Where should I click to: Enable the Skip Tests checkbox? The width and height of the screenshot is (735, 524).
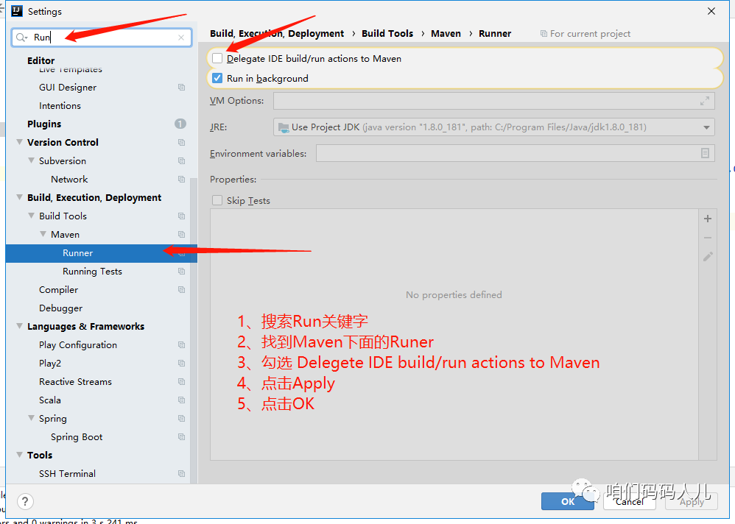click(x=217, y=200)
